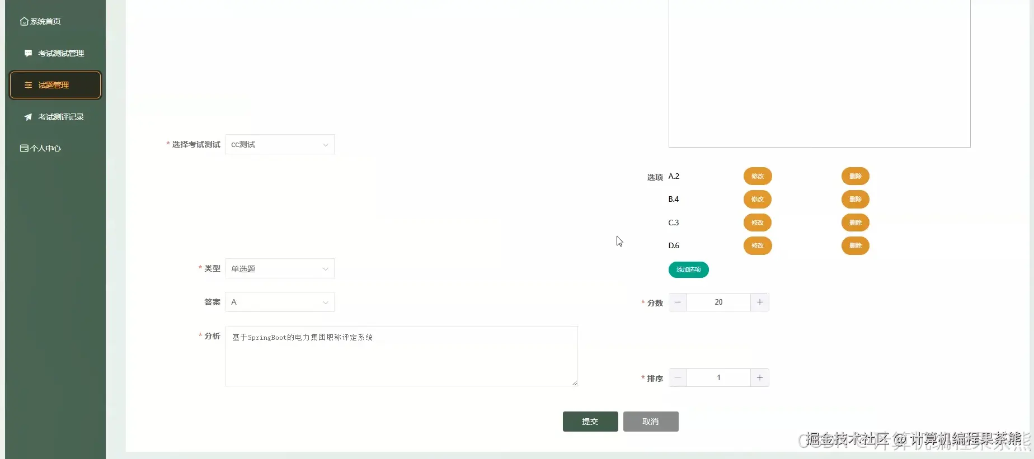The image size is (1034, 459).
Task: Click the chevron arrow in the 类型 select
Action: pyautogui.click(x=326, y=269)
